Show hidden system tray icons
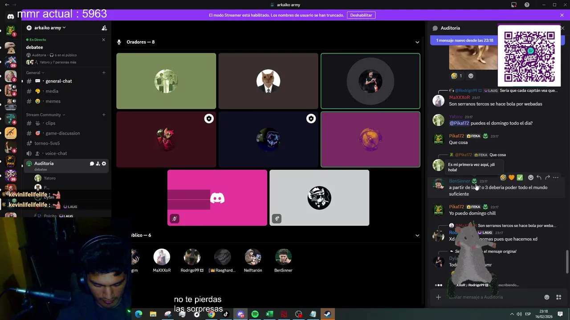570x320 pixels. coord(512,314)
